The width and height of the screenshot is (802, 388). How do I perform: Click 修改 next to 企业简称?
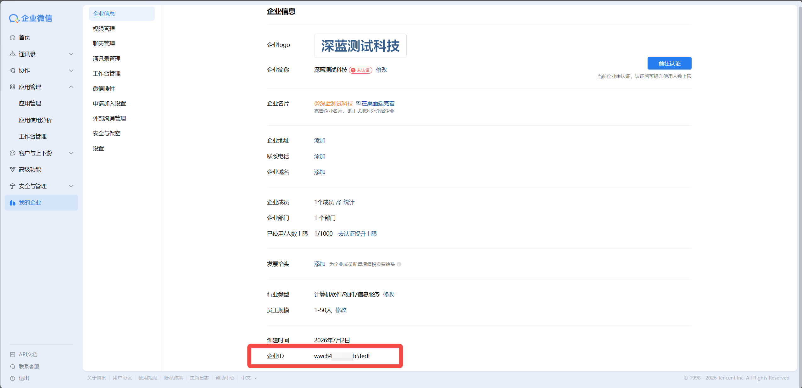382,70
